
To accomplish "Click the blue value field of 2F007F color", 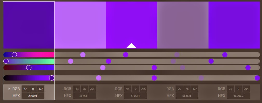I will [41, 89].
